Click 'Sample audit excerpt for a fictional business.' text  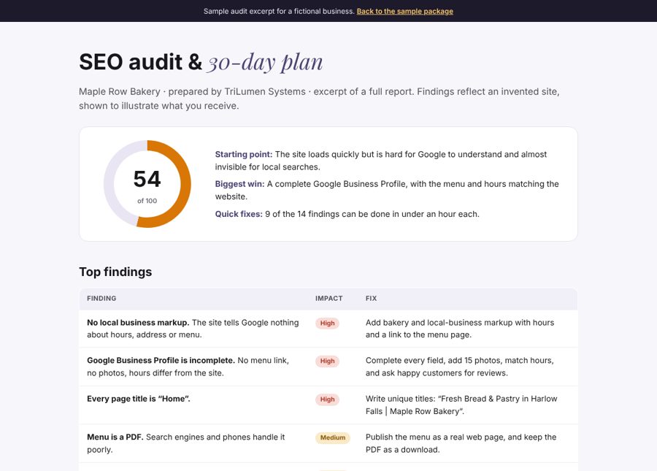pyautogui.click(x=279, y=11)
